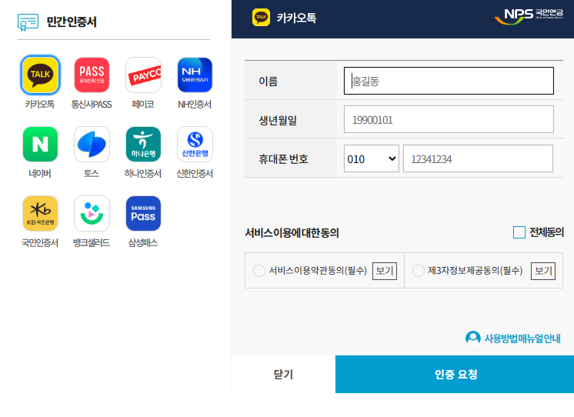
Task: Click the 통신사PASS label text
Action: 92,105
